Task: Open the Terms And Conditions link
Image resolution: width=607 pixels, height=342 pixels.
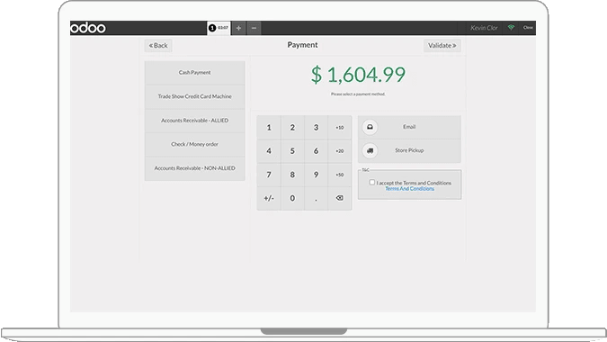Action: [x=409, y=189]
